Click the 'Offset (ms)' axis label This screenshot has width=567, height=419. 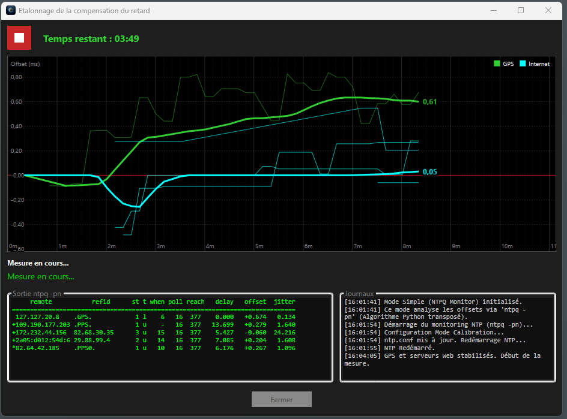(x=25, y=64)
